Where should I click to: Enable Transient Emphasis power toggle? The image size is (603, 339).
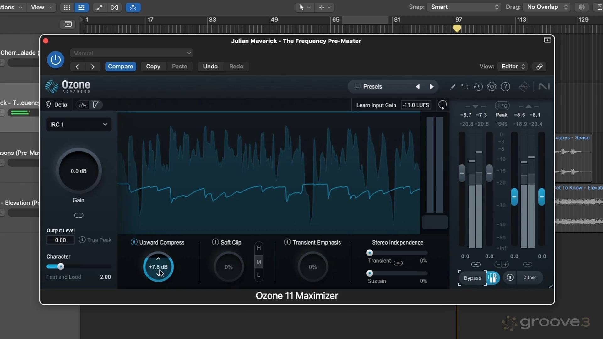tap(287, 242)
